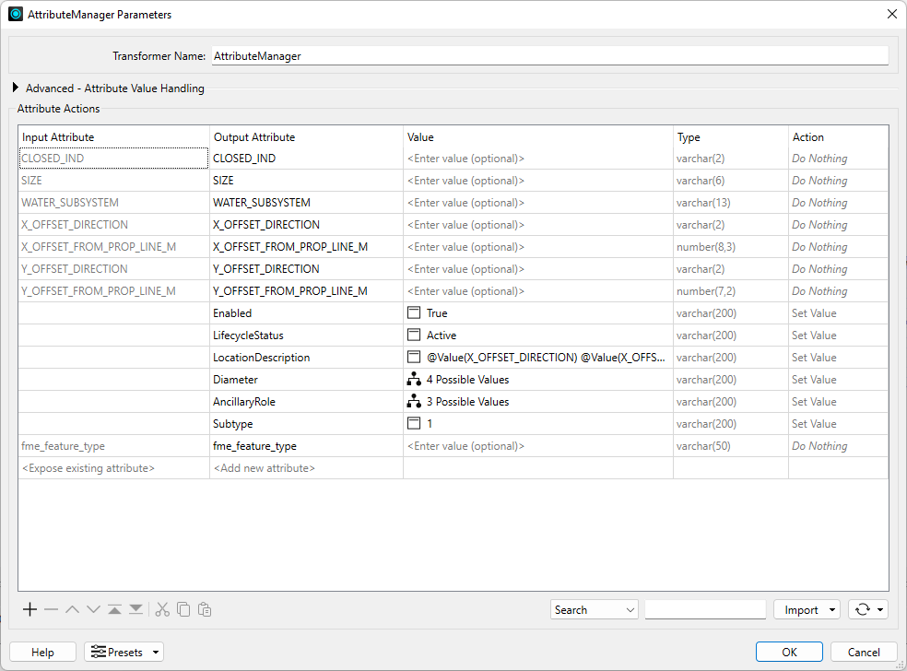Click the Help button

pos(42,652)
